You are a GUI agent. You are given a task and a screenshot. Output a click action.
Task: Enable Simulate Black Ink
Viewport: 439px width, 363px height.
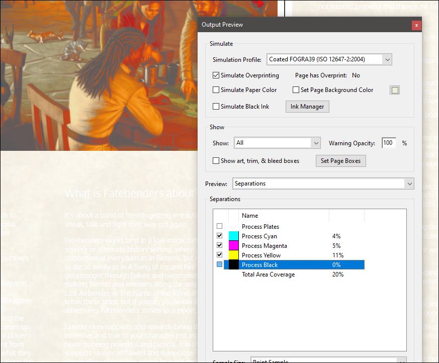(216, 106)
